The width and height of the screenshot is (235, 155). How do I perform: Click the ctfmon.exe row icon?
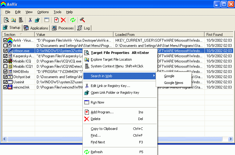click(10, 51)
